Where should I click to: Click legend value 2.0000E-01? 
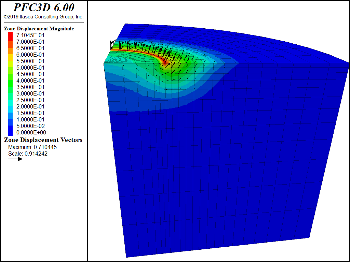click(x=30, y=106)
